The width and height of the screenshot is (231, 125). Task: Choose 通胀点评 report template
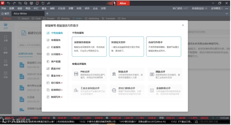pos(165,74)
